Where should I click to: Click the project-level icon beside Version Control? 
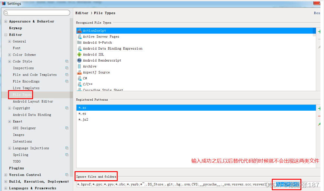67,175
